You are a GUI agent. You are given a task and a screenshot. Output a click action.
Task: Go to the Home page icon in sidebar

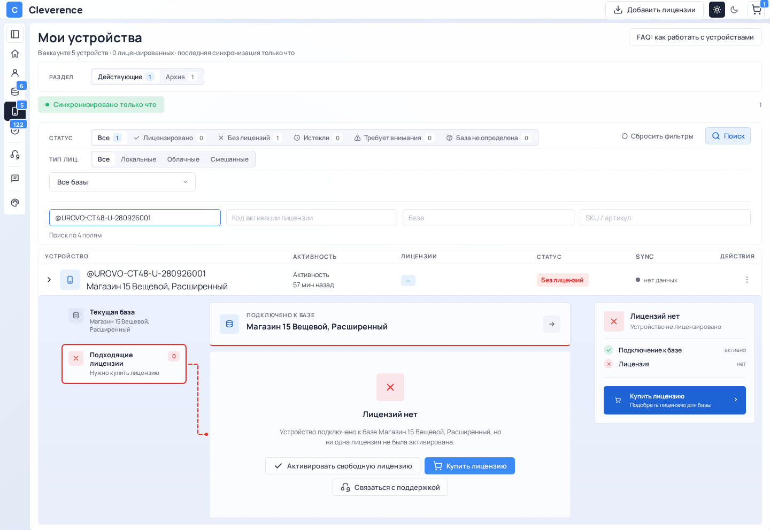click(x=15, y=53)
